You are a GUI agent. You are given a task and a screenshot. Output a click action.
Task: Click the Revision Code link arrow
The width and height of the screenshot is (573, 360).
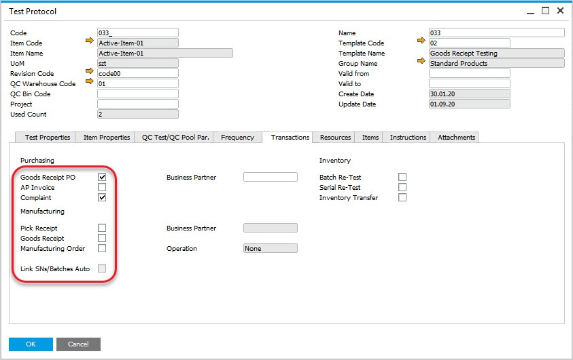click(89, 73)
